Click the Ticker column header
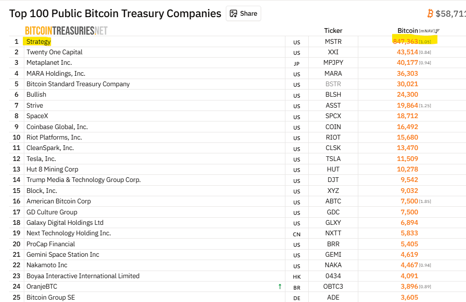 [x=333, y=30]
